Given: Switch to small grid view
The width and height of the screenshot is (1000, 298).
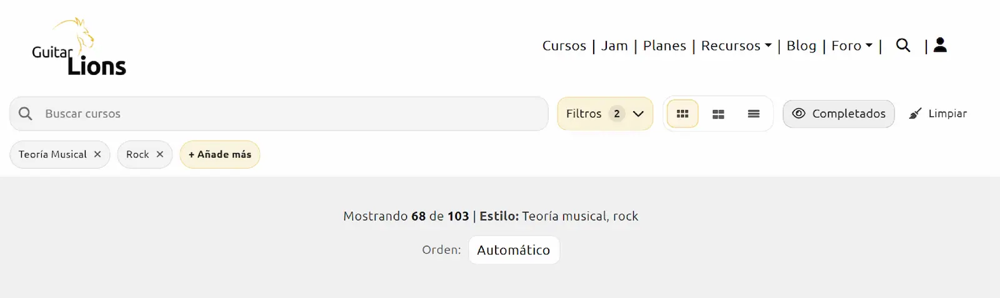Looking at the screenshot, I should coord(682,114).
